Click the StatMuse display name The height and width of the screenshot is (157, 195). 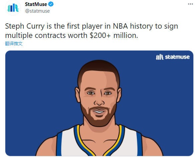coord(36,4)
